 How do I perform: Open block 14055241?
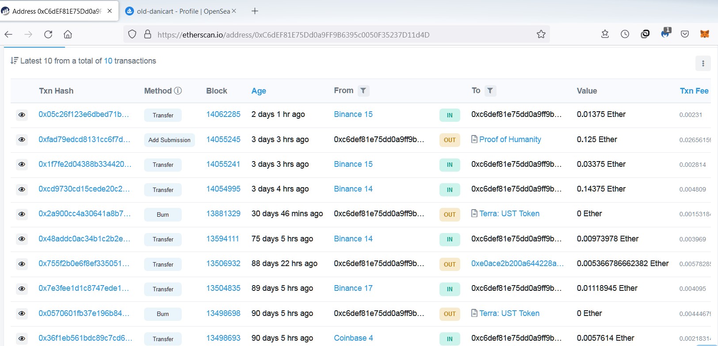[223, 164]
